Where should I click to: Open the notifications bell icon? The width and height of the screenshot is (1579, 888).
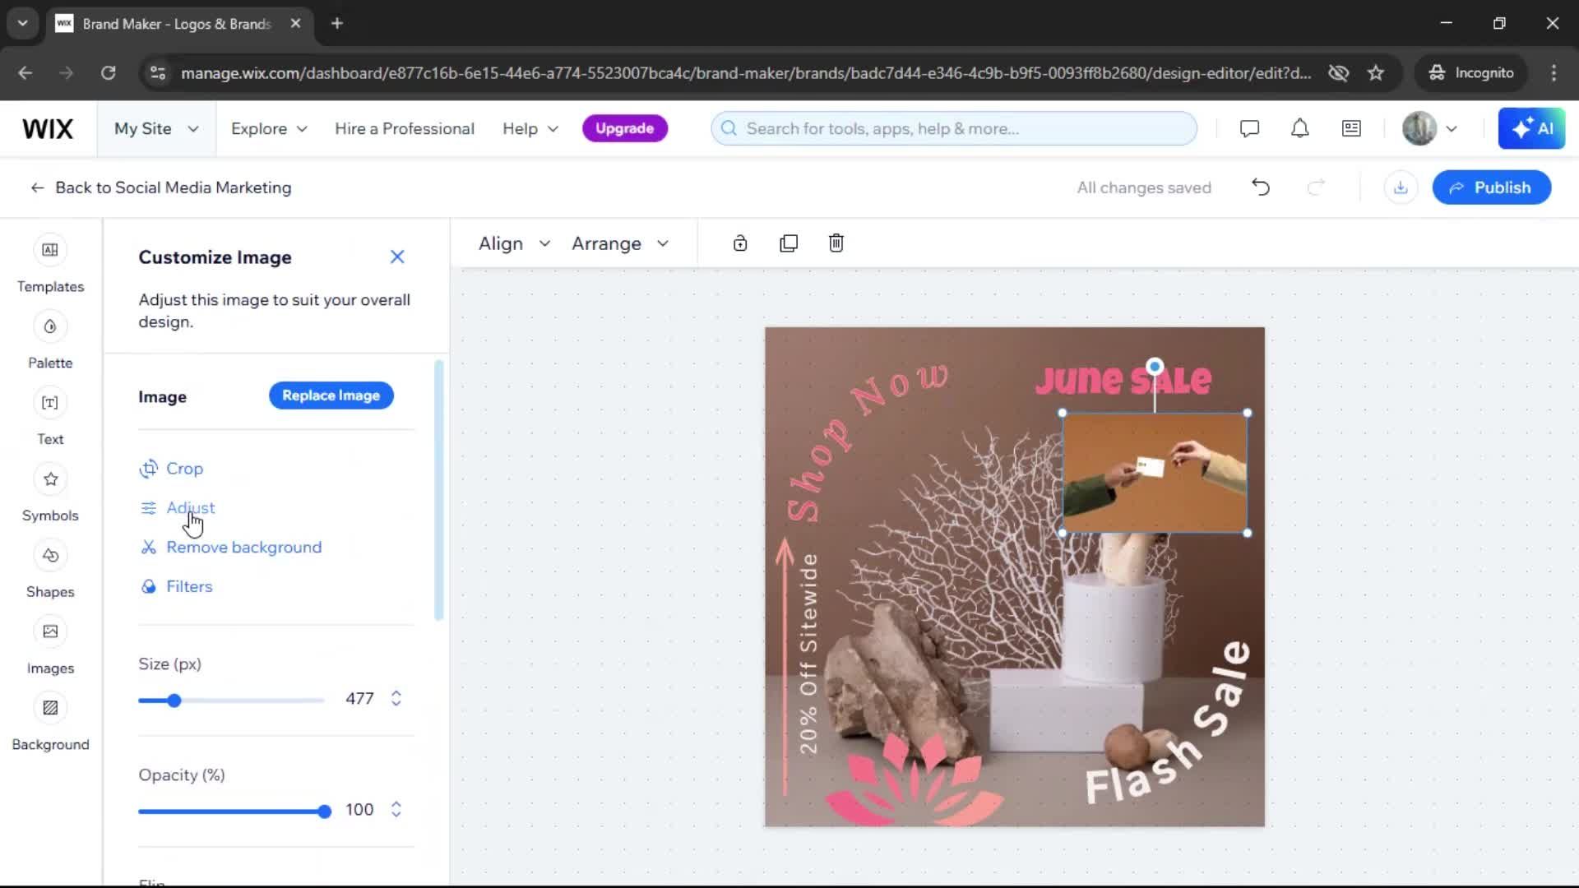click(x=1299, y=128)
